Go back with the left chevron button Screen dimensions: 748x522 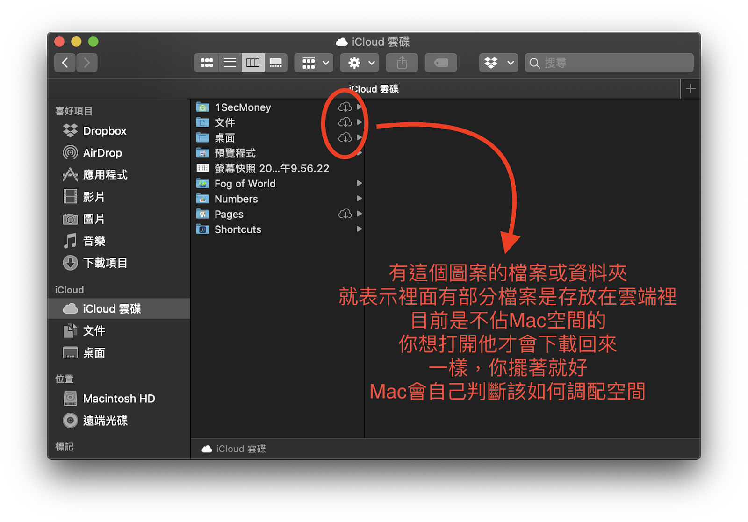65,63
